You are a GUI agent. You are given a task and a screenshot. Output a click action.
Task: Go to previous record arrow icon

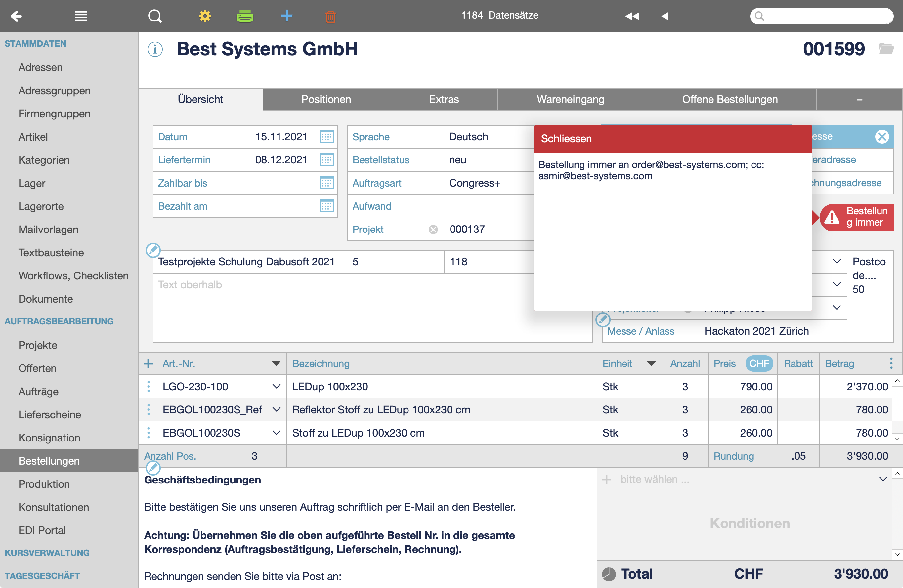(665, 16)
